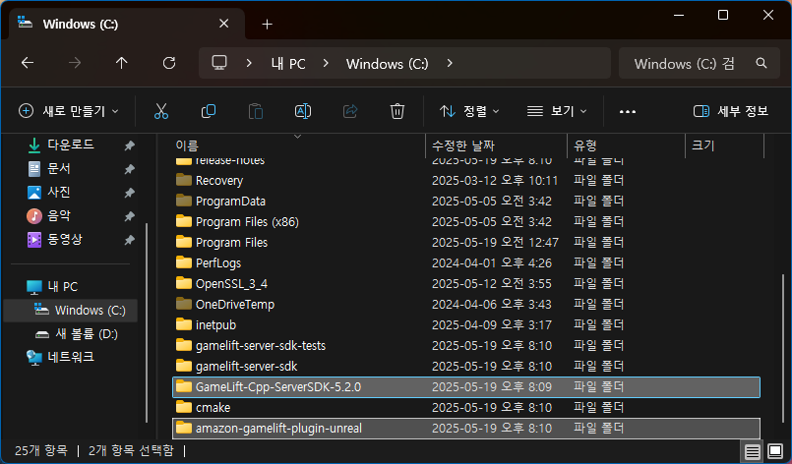Select the gamelift-server-sdk folder
Image resolution: width=792 pixels, height=464 pixels.
[465, 367]
